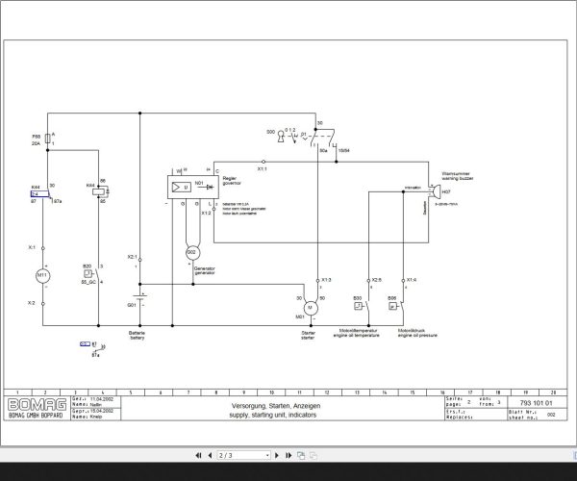Click the 'Batterie battery' label

tap(137, 336)
